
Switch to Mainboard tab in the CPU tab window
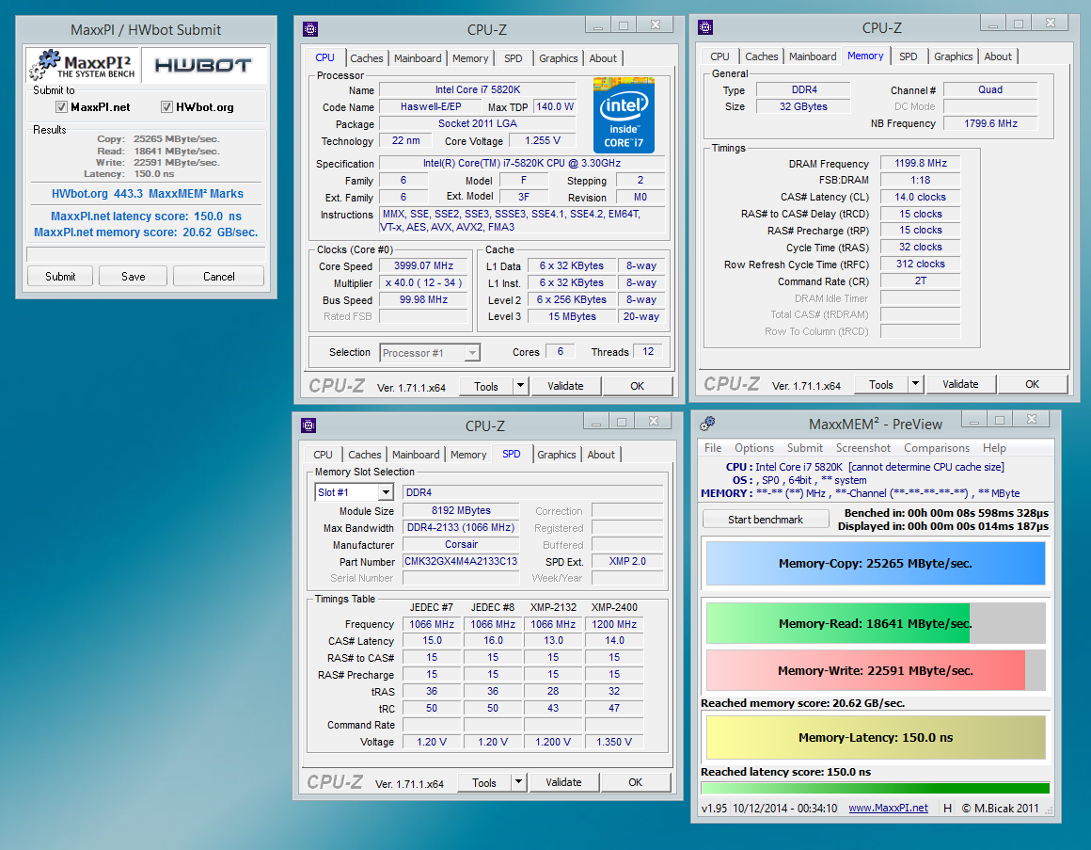(418, 58)
